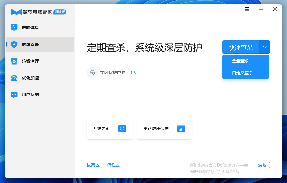Open 用户反馈 section
This screenshot has width=287, height=183.
point(30,95)
